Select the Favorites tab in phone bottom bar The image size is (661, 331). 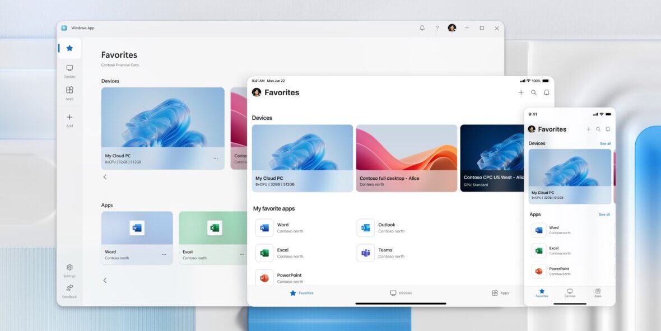pos(542,293)
